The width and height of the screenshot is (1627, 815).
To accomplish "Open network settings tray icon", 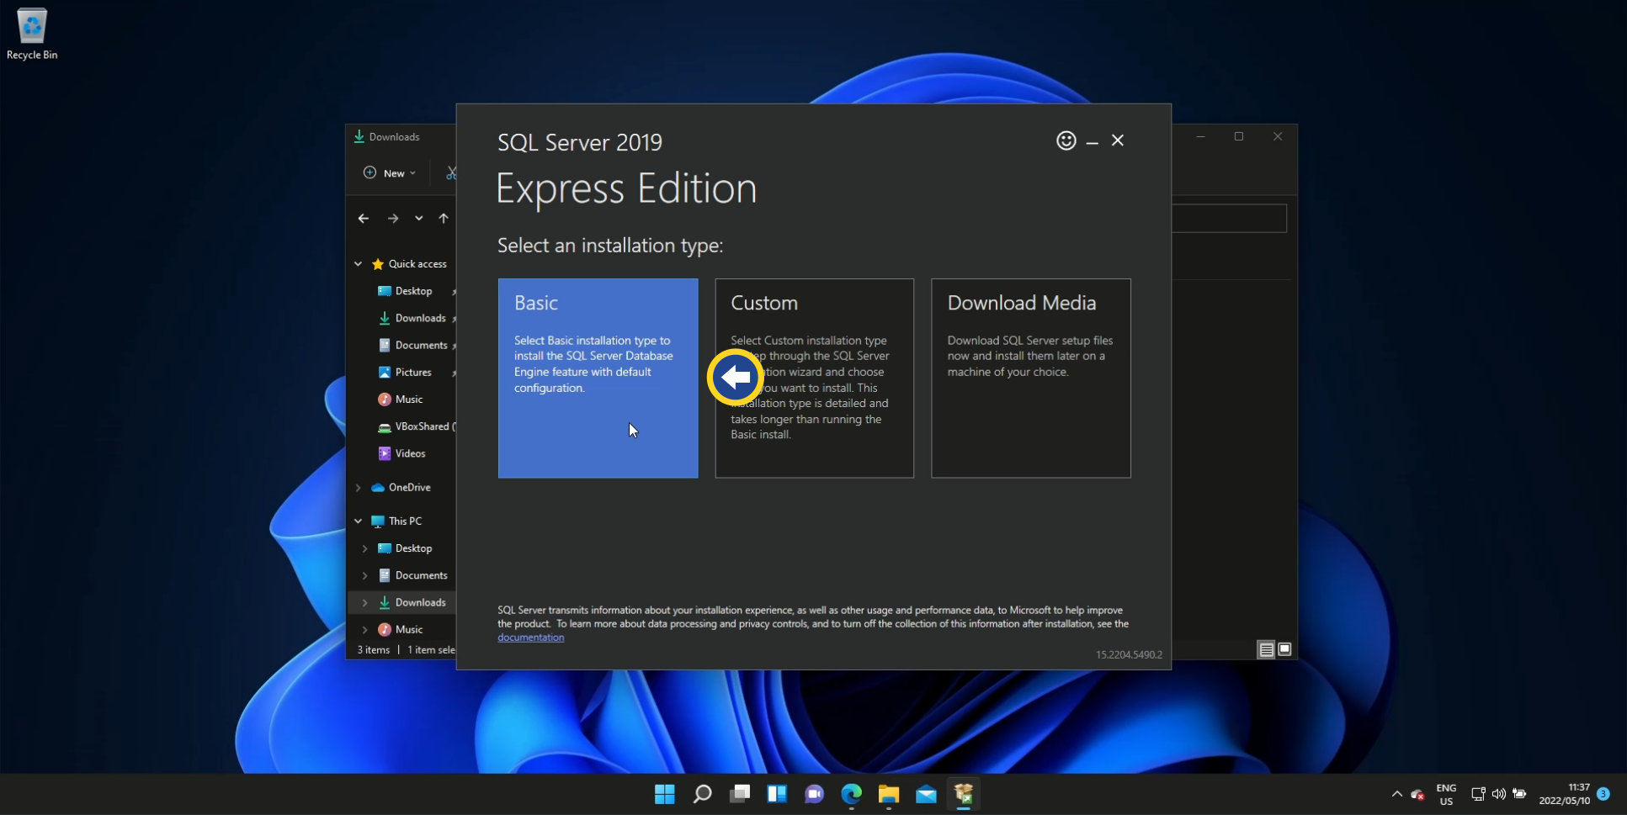I will click(x=1477, y=794).
